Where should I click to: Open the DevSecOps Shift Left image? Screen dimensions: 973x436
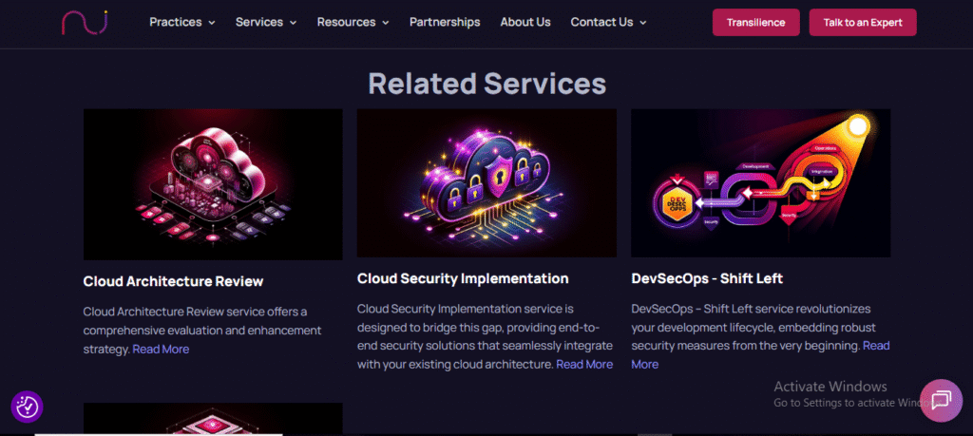click(x=760, y=182)
